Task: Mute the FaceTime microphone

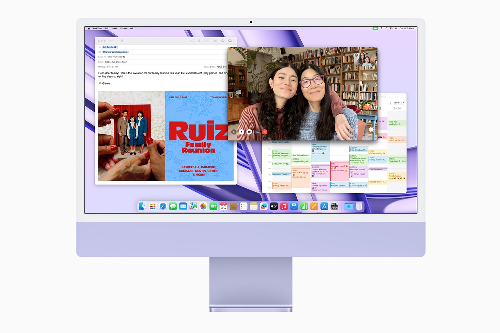Action: [241, 132]
